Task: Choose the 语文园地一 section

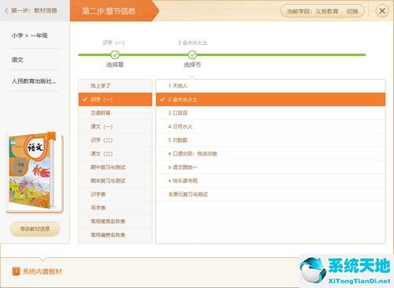Action: click(270, 167)
